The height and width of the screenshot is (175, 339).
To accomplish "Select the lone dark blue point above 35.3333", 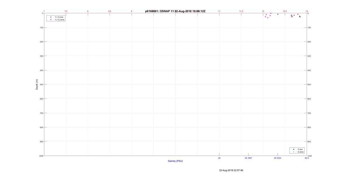I will 278,14.
